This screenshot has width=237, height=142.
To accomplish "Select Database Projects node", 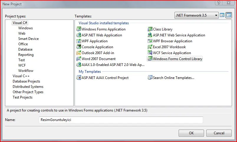I will tap(26, 81).
